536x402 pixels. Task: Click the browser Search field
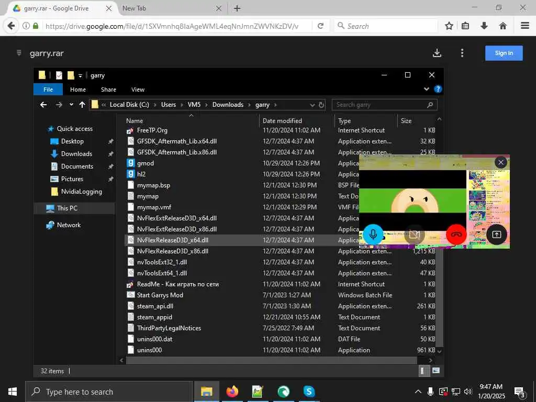(386, 26)
